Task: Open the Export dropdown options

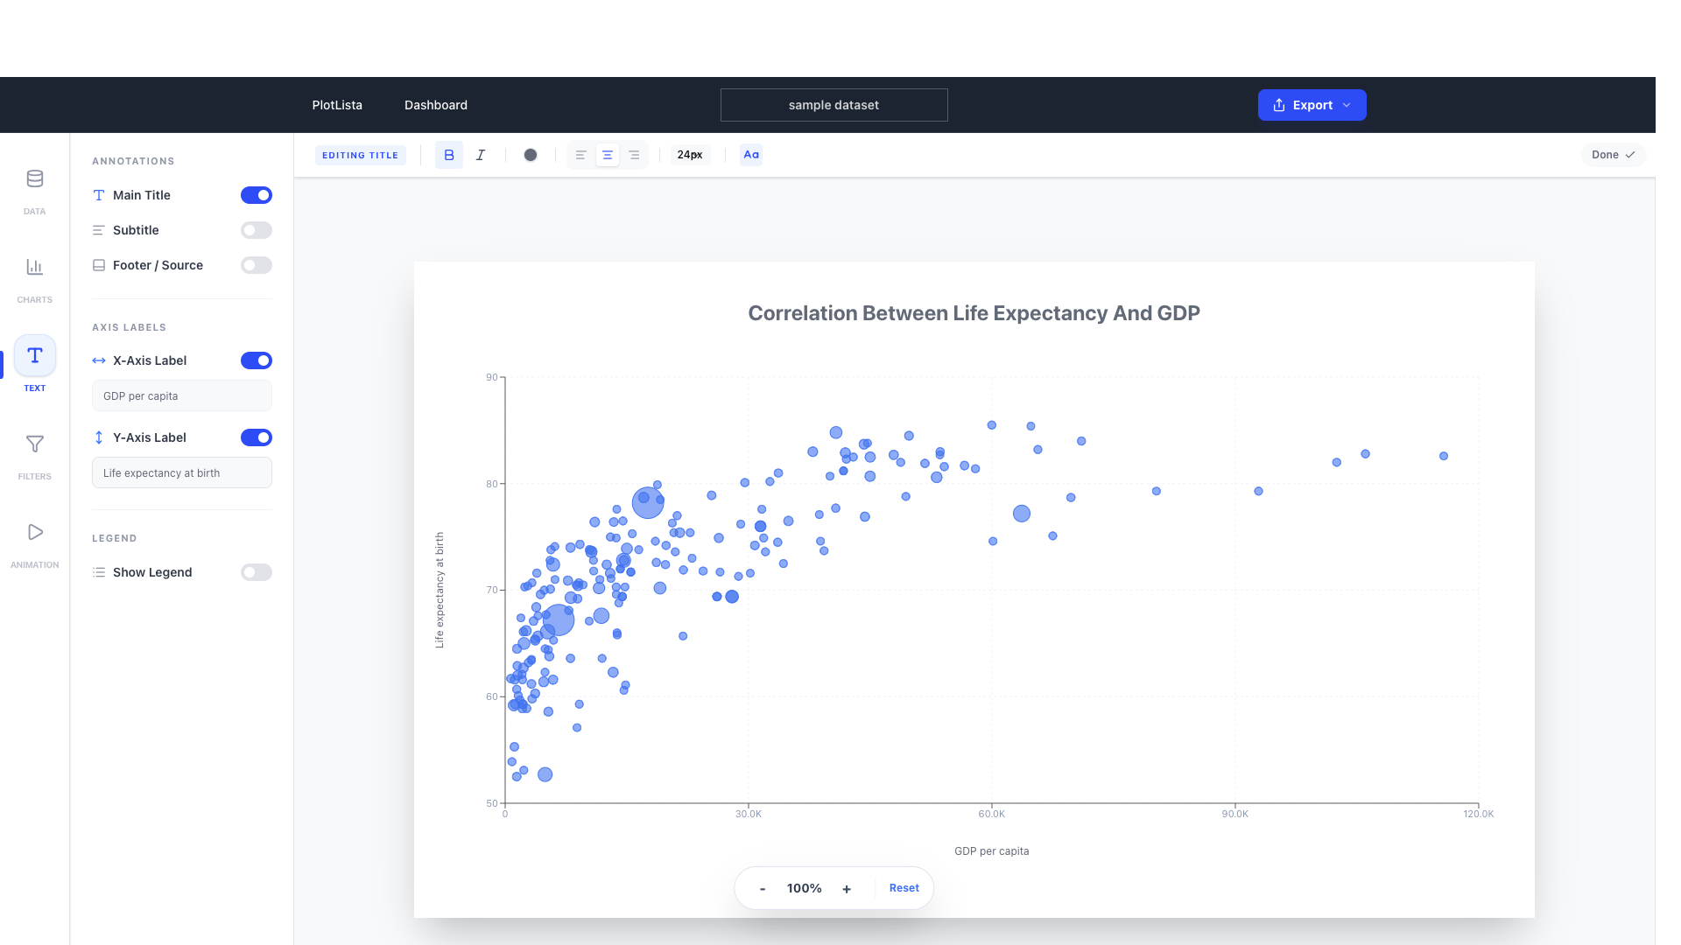Action: coord(1346,104)
